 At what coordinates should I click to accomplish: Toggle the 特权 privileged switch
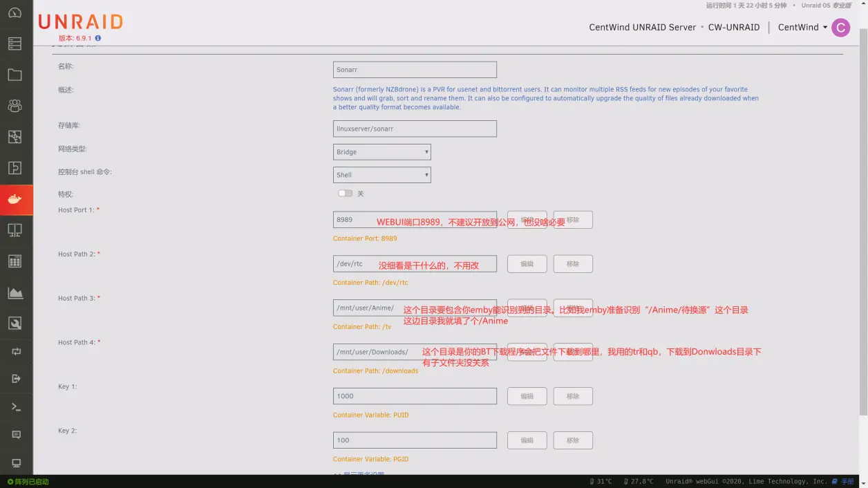345,194
